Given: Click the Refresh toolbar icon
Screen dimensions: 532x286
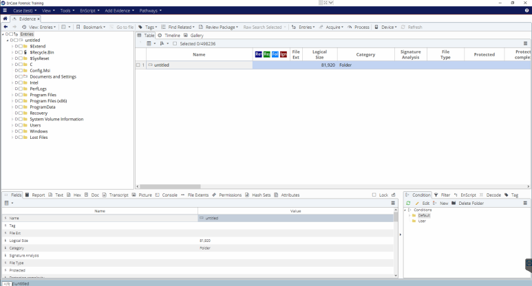Looking at the screenshot, I should 403,27.
